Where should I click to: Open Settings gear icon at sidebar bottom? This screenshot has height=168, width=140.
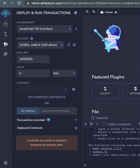[x=6, y=163]
